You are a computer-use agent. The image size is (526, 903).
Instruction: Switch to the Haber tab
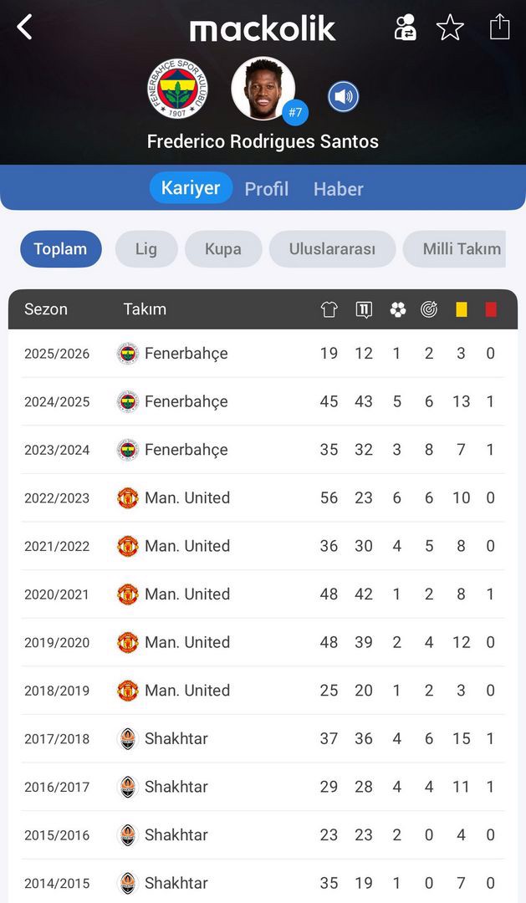point(338,189)
